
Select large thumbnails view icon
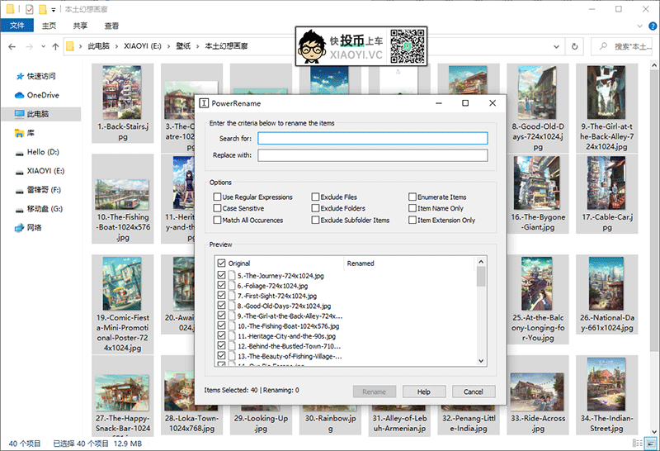coord(650,443)
